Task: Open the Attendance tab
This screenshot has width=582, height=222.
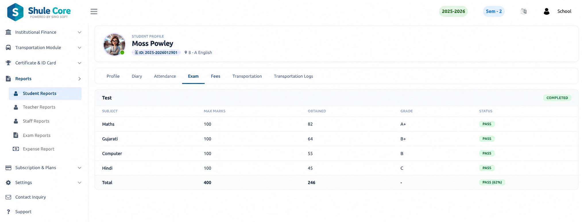Action: pyautogui.click(x=165, y=76)
